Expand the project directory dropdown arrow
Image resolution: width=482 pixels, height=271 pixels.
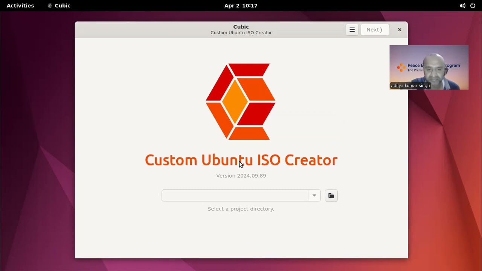pyautogui.click(x=314, y=196)
